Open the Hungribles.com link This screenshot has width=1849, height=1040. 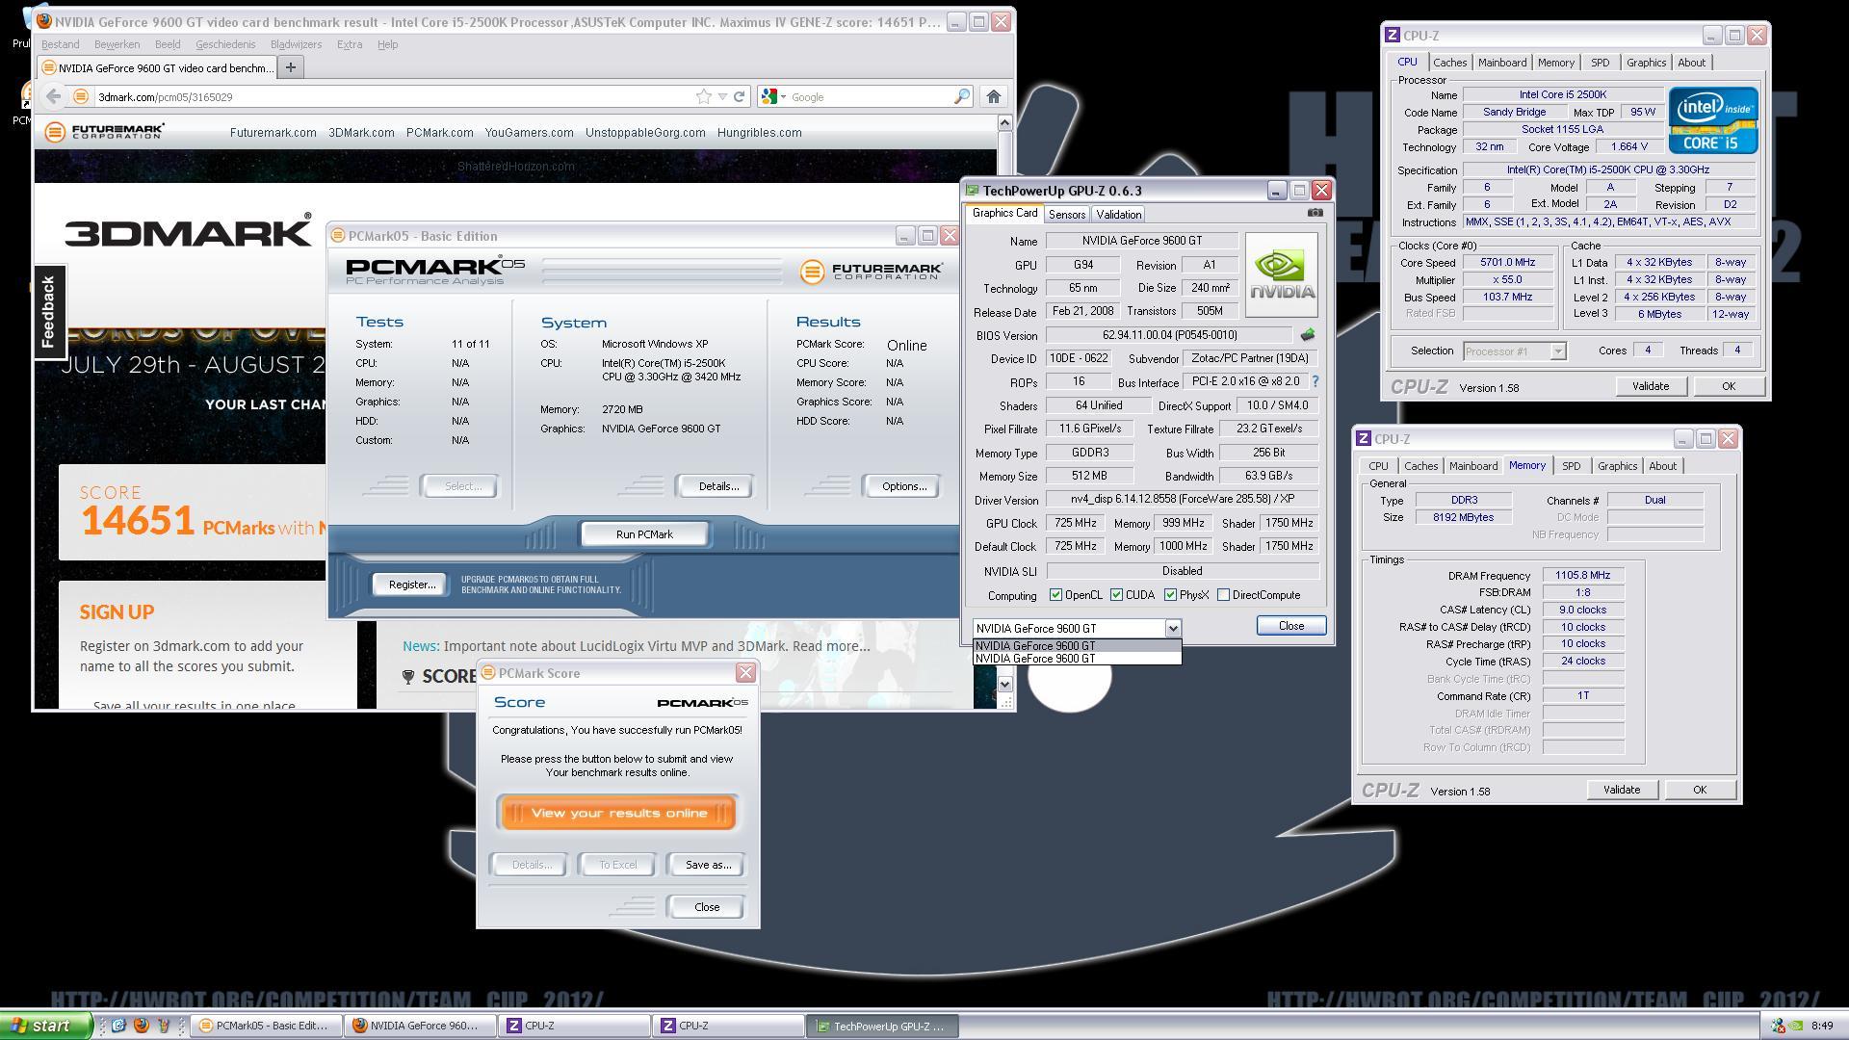(759, 133)
